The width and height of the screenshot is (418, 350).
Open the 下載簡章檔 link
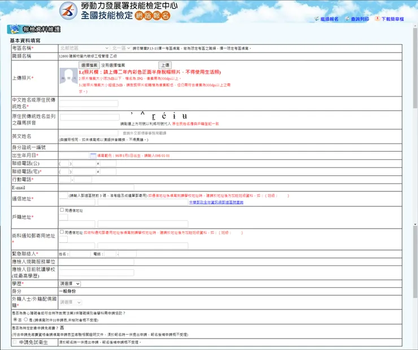tap(393, 19)
